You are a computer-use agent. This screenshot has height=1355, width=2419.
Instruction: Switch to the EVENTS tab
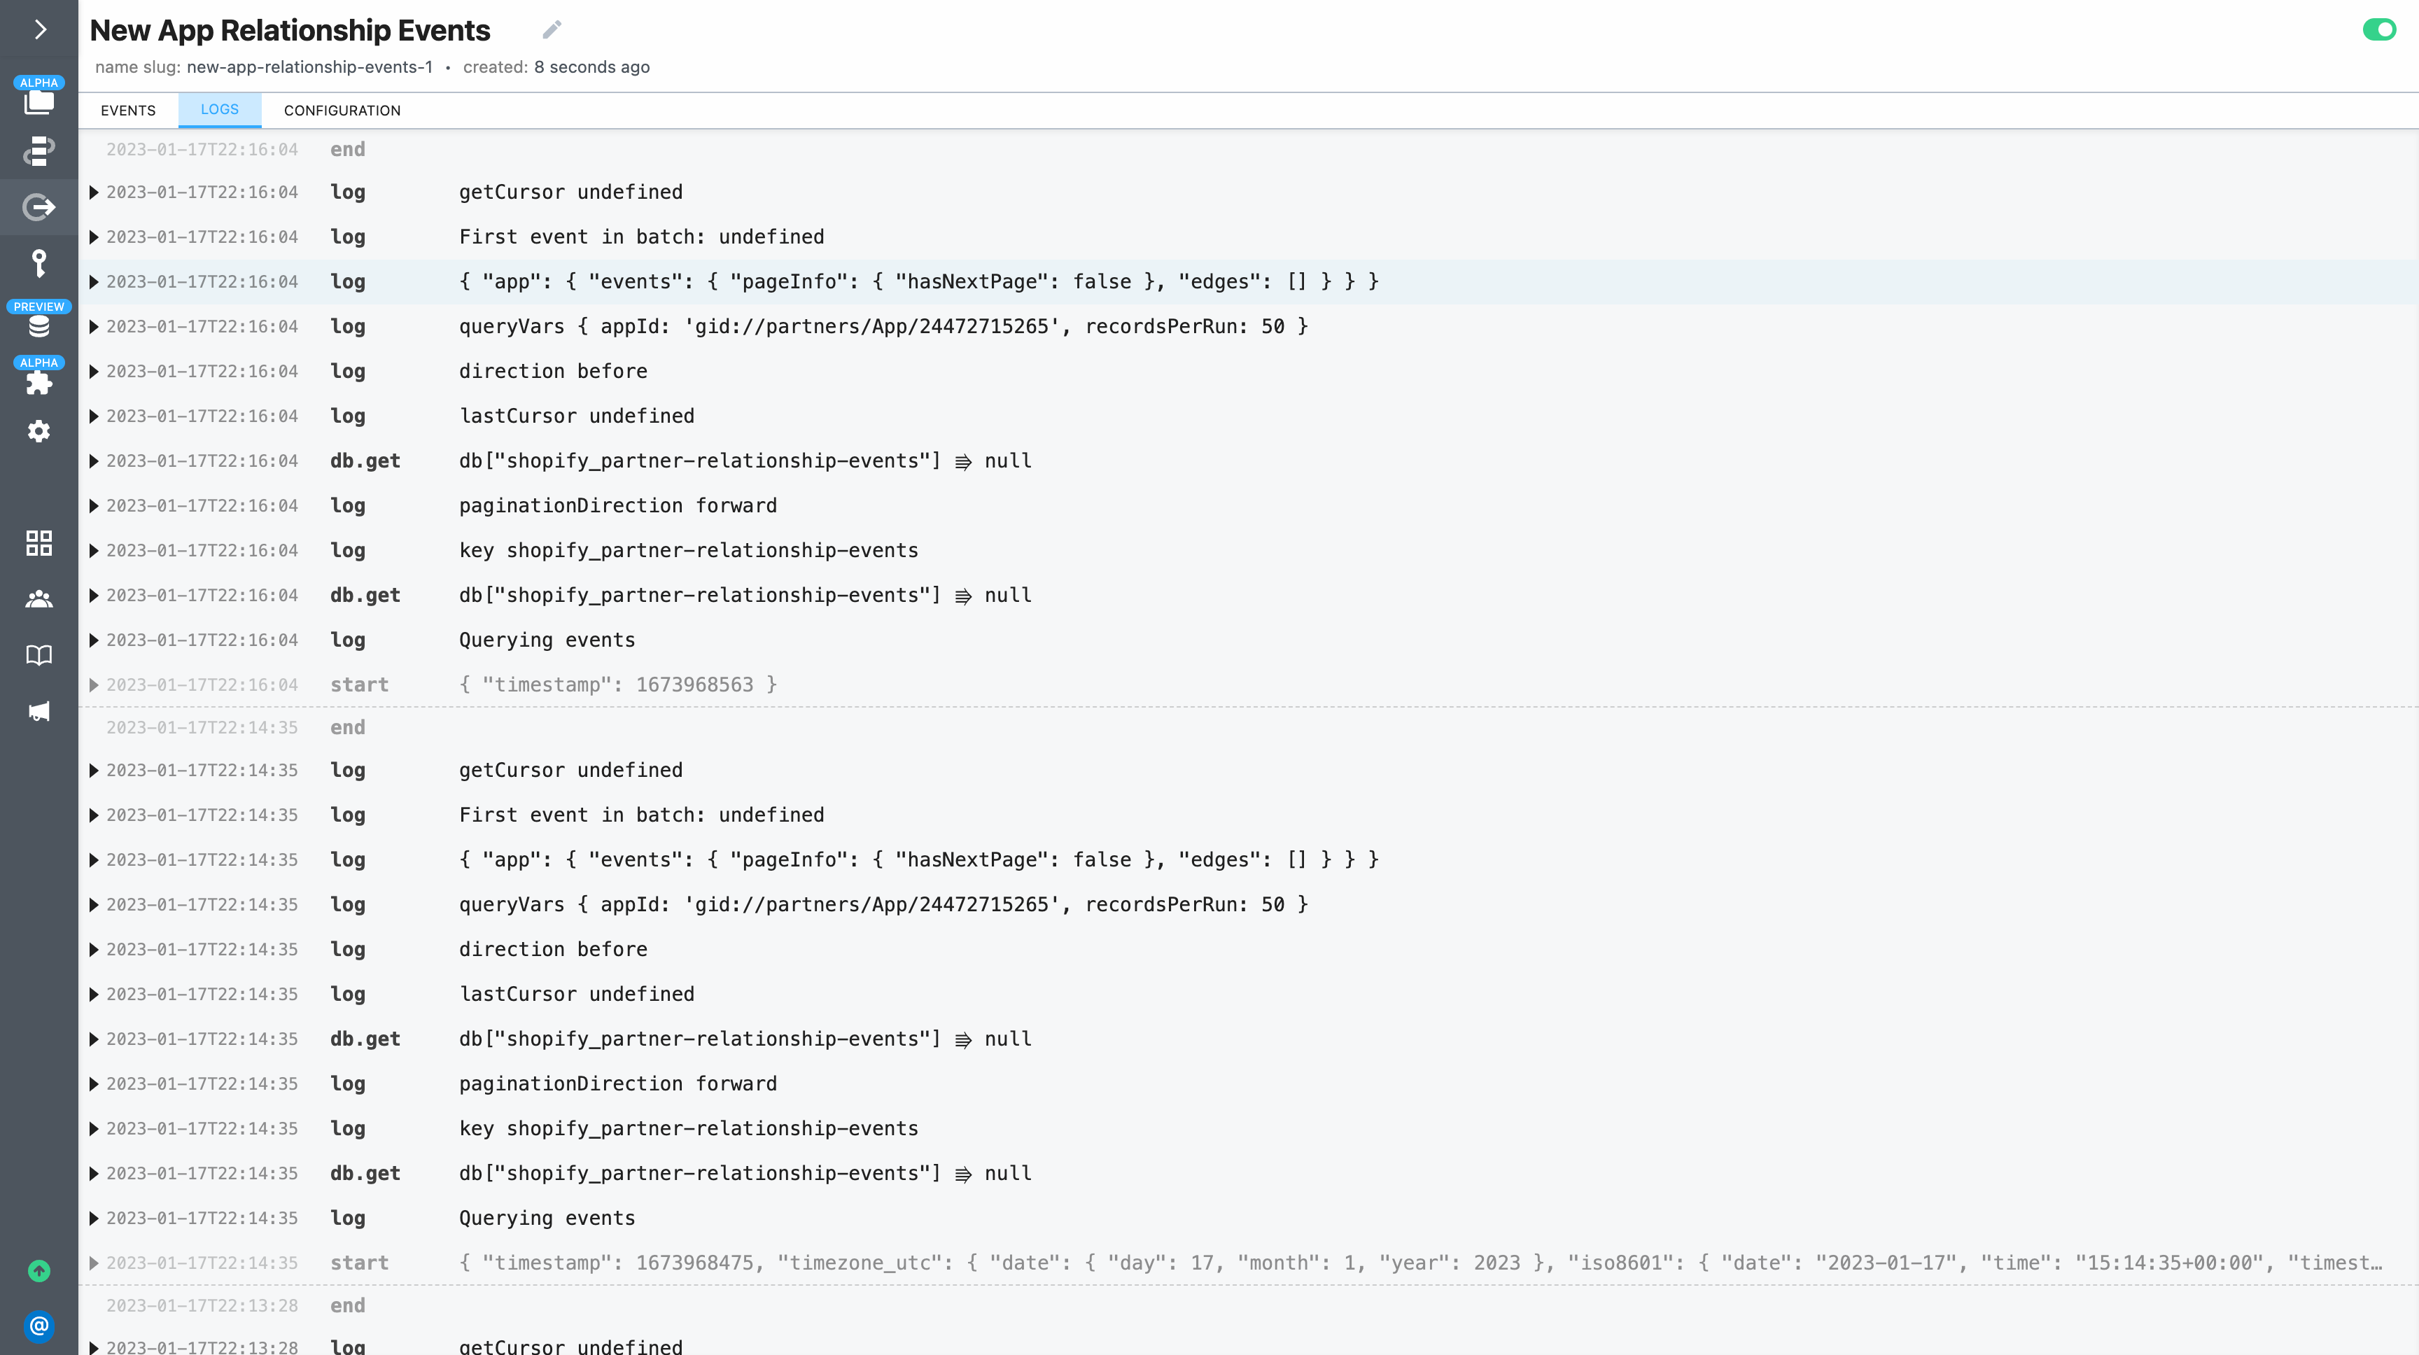click(127, 110)
